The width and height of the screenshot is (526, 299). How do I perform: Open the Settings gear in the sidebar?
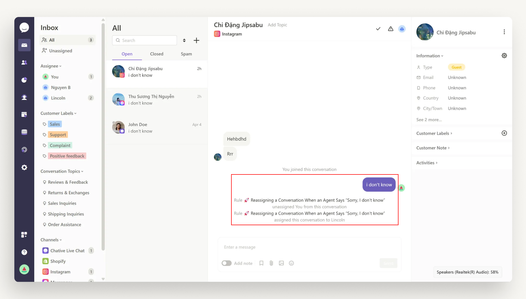[24, 167]
